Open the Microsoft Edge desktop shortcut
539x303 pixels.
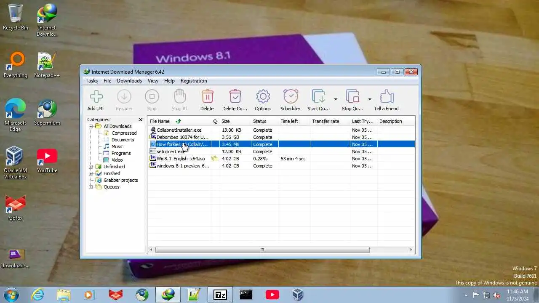pyautogui.click(x=16, y=115)
